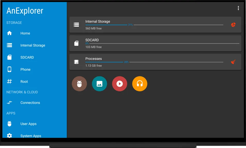Click the '560 MB free' text
The height and width of the screenshot is (148, 246).
[94, 28]
